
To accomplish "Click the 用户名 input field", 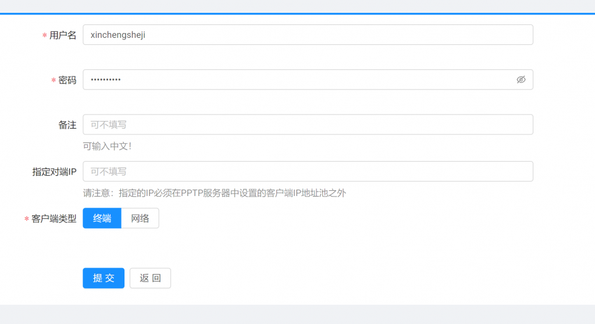I will click(307, 35).
